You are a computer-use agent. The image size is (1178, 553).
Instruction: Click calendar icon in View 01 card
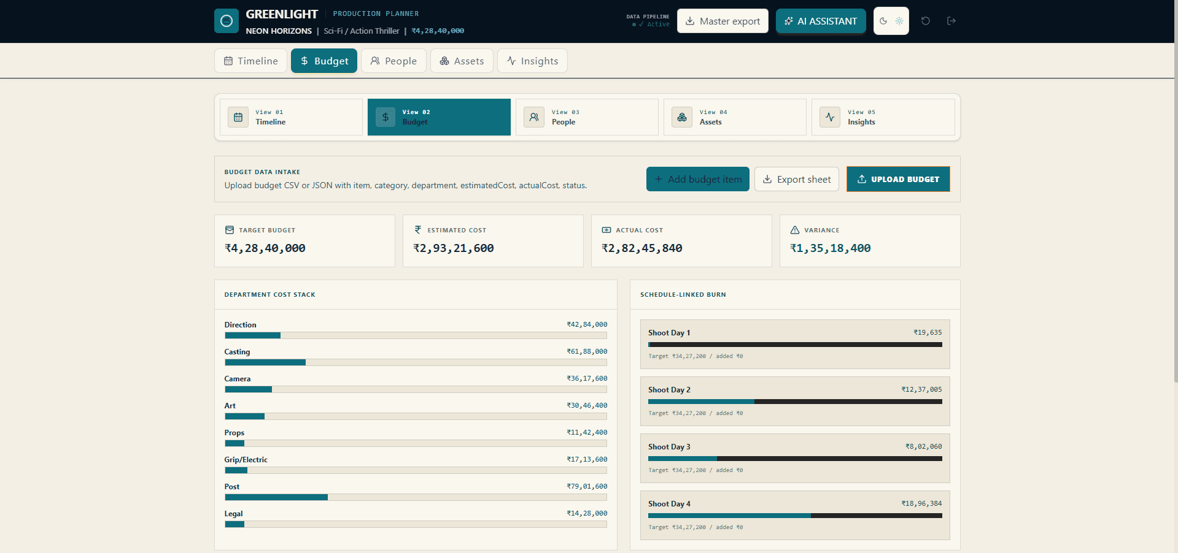pyautogui.click(x=238, y=117)
